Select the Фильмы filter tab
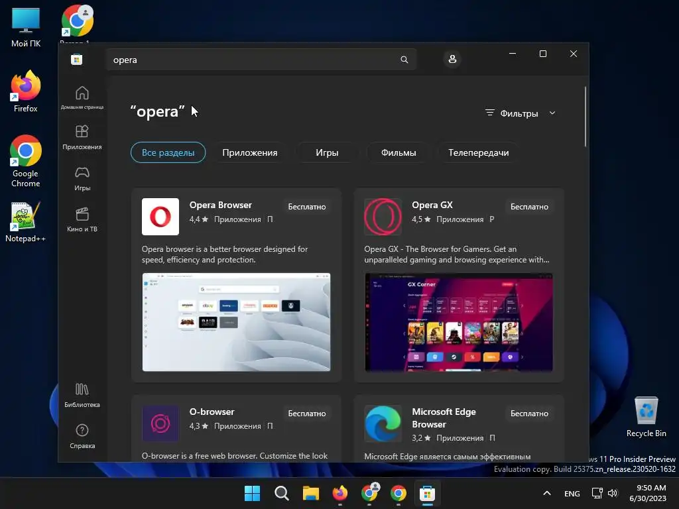 coord(399,152)
